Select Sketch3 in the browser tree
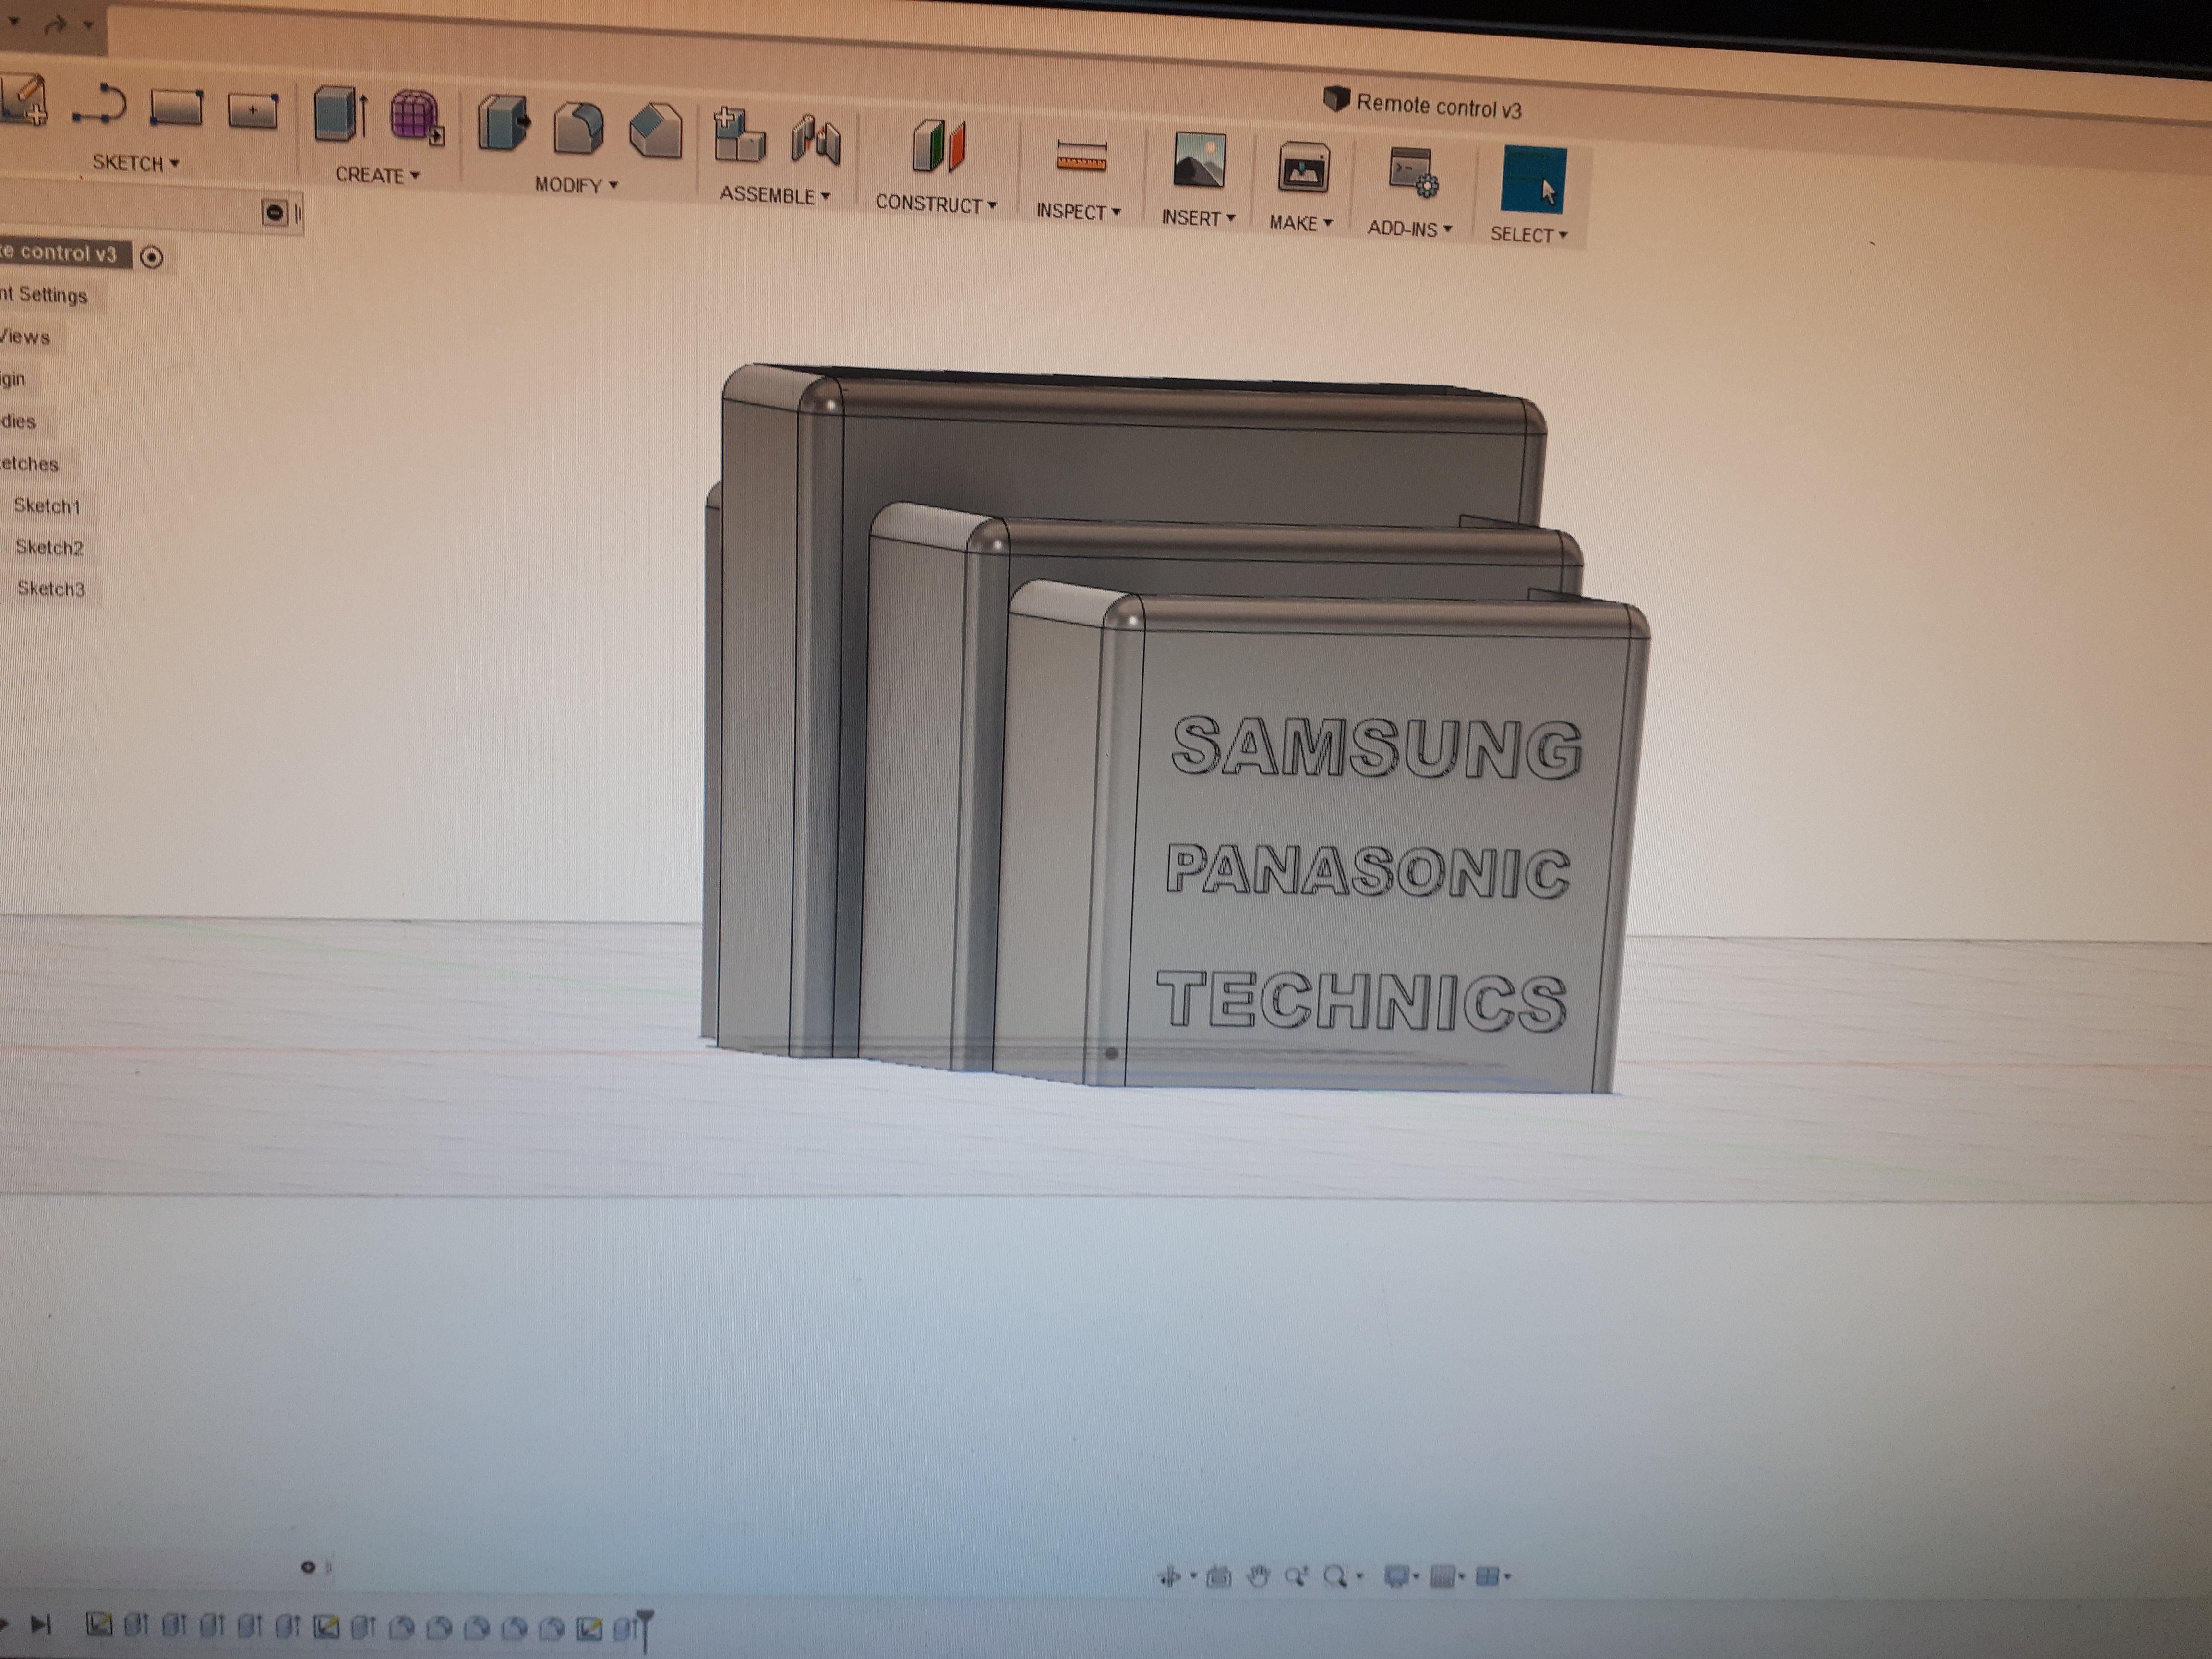 51,589
